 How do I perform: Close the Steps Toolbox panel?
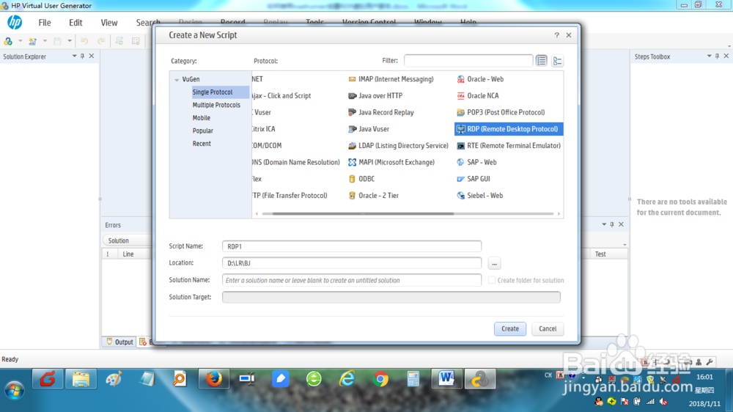click(x=726, y=56)
